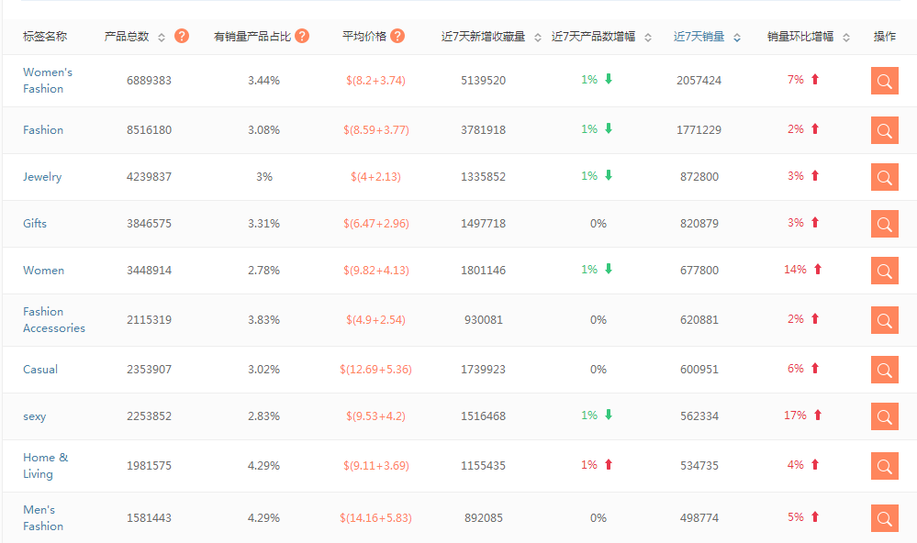The width and height of the screenshot is (917, 543).
Task: Select 7-day sales value 872800
Action: tap(699, 177)
